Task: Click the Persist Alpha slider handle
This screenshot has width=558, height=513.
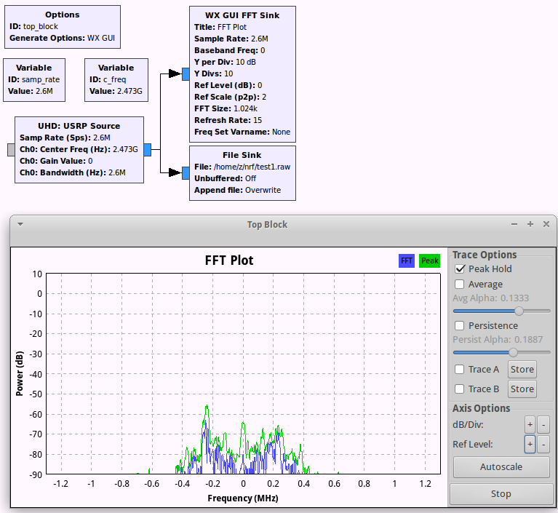Action: pos(513,352)
